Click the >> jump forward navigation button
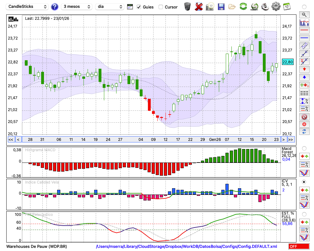 [x=291, y=140]
